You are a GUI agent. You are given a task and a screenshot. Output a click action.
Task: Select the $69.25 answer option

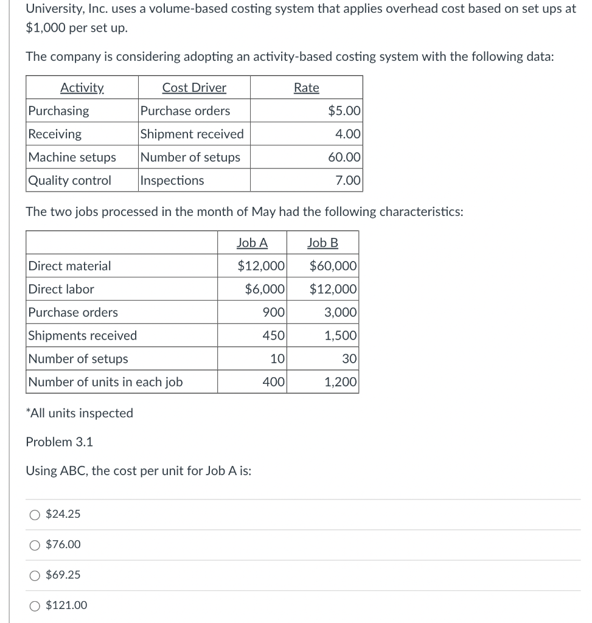coord(35,575)
